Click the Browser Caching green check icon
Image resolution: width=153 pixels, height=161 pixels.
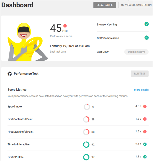[147, 24]
